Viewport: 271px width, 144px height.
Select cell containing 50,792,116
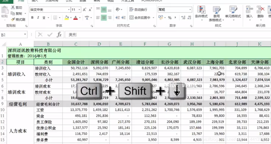tap(76, 68)
